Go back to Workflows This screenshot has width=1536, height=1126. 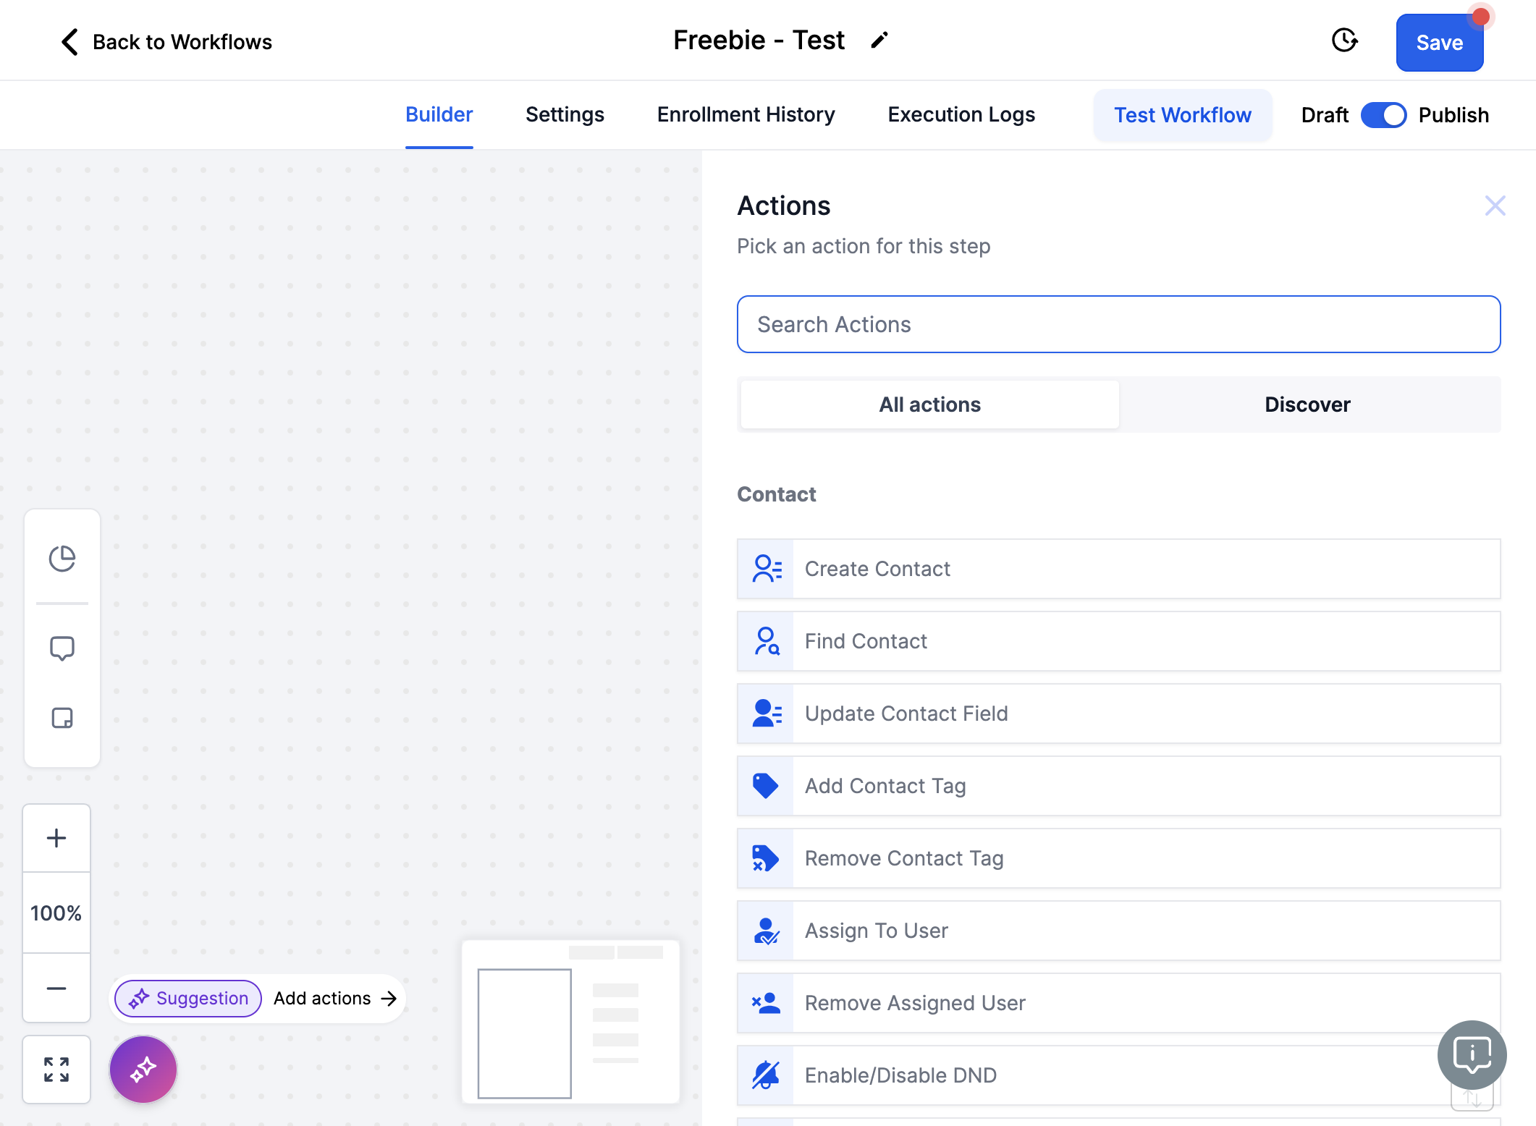(166, 42)
